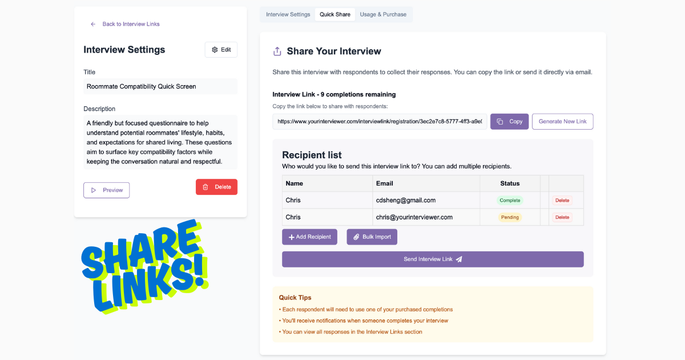
Task: Click the share icon beside the heading
Action: click(x=277, y=51)
